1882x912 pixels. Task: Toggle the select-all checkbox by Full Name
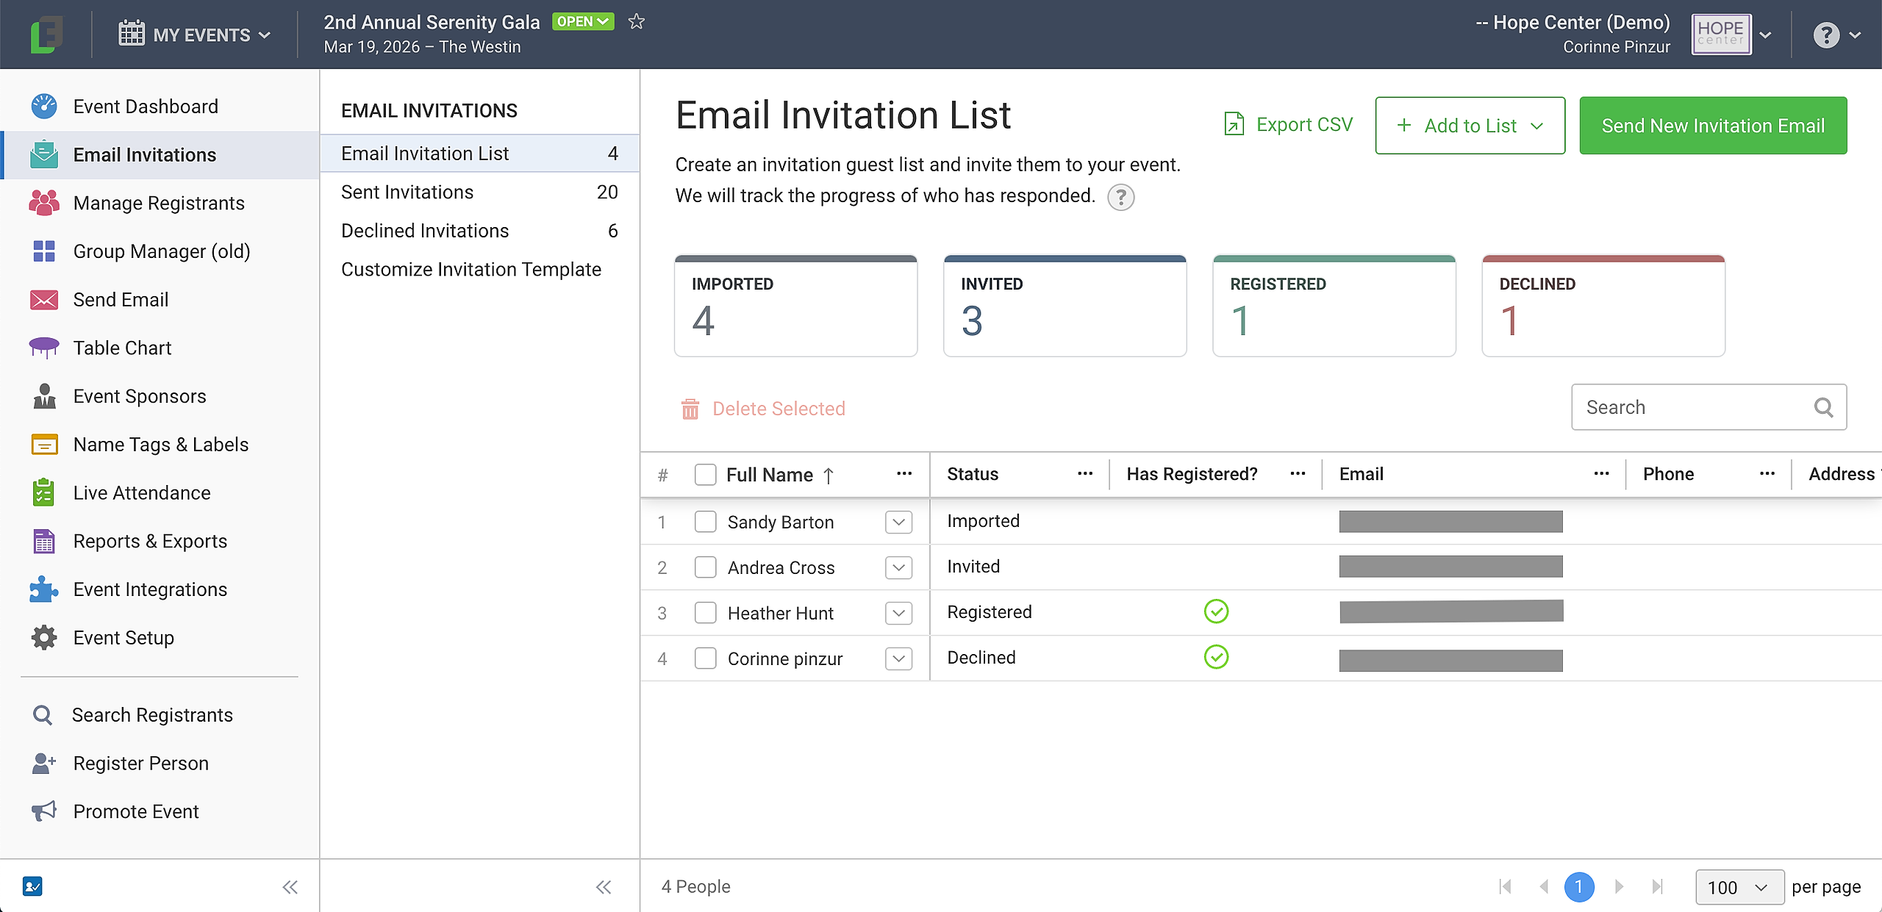click(705, 475)
